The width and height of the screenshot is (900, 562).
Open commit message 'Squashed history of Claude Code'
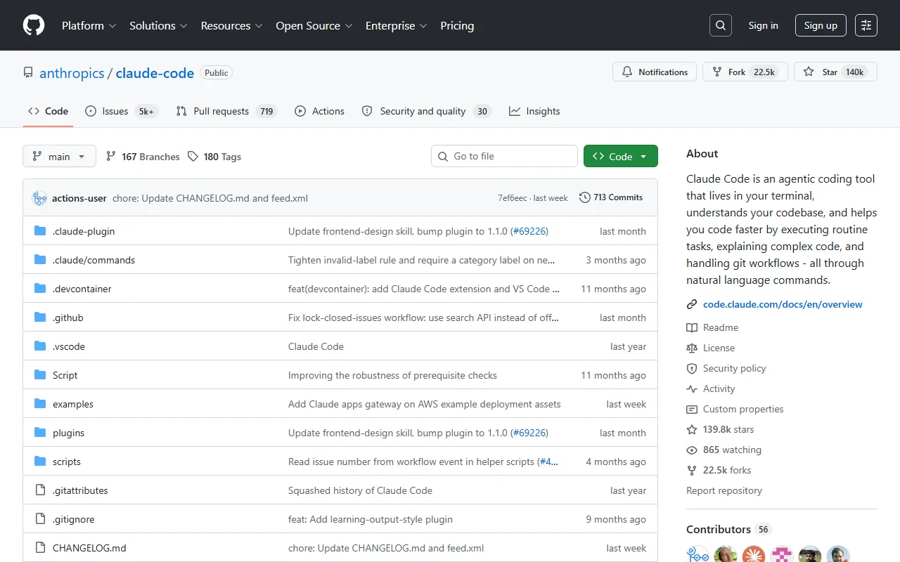pos(360,490)
